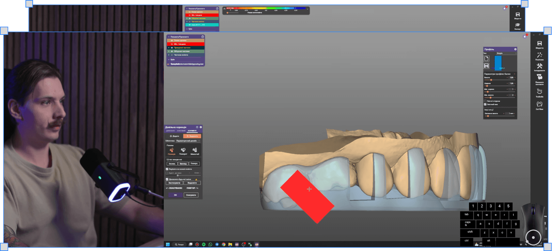552x251 pixels.
Task: Open the Помічник wizard wand icon
Action: (x=539, y=55)
